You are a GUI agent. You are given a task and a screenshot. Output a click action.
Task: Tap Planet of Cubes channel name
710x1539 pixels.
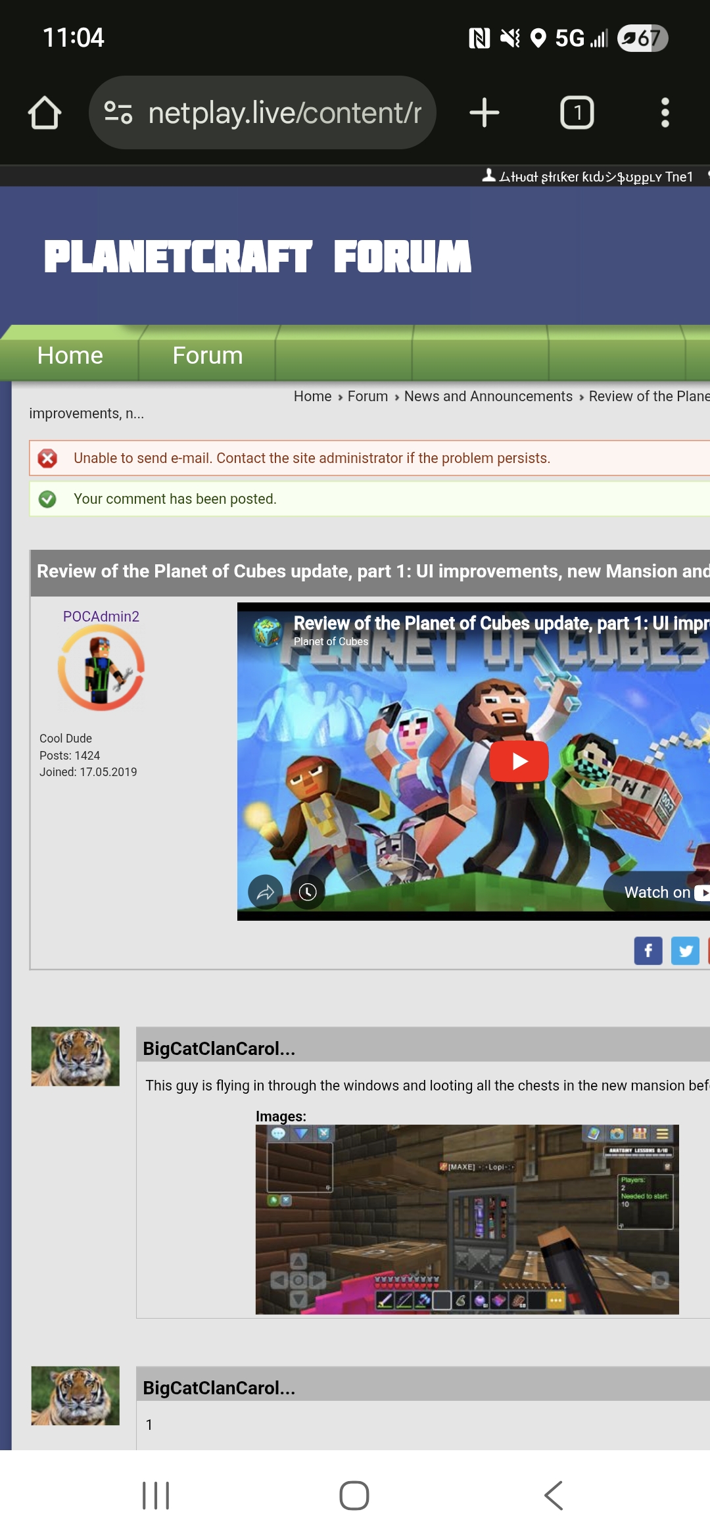331,641
